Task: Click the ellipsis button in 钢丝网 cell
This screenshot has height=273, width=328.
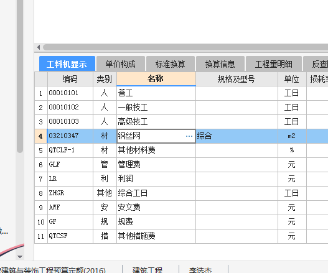Action: pyautogui.click(x=189, y=136)
